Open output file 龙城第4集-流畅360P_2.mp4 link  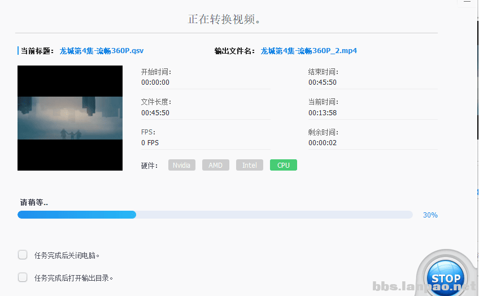[308, 51]
